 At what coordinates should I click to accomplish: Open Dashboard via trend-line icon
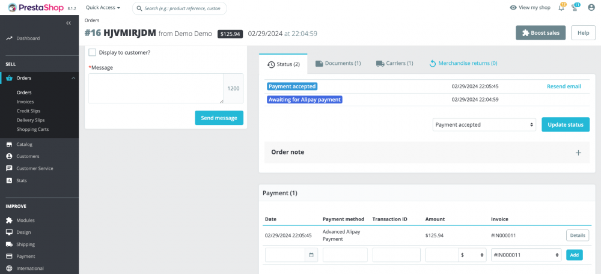(9, 38)
